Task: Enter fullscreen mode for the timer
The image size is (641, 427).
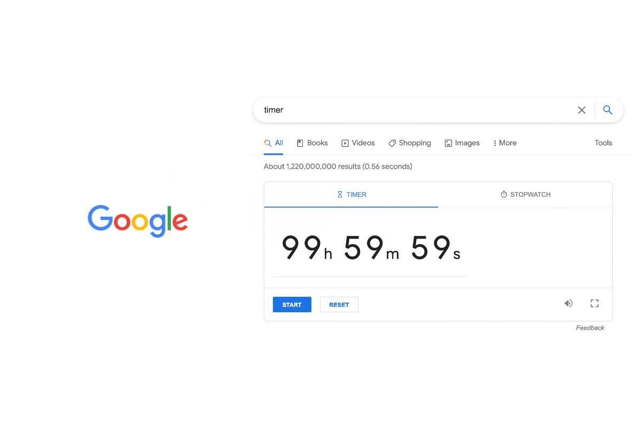Action: (595, 303)
